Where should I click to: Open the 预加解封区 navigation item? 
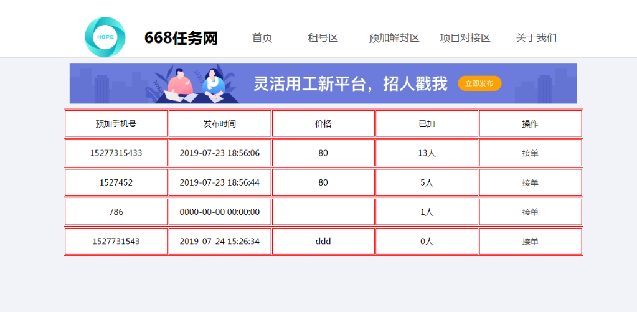[394, 38]
